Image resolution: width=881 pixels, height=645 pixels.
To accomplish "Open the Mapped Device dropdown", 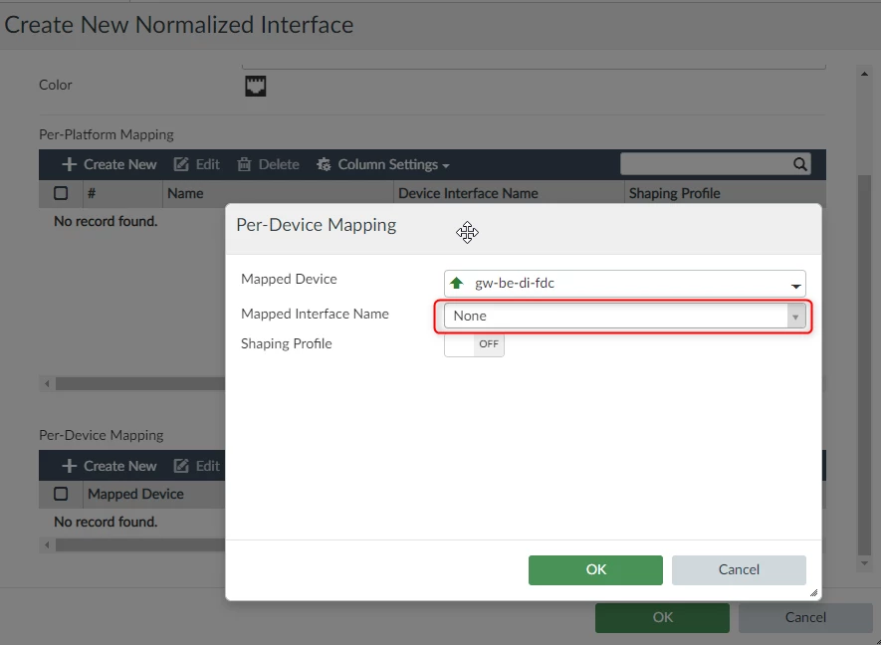I will click(625, 284).
